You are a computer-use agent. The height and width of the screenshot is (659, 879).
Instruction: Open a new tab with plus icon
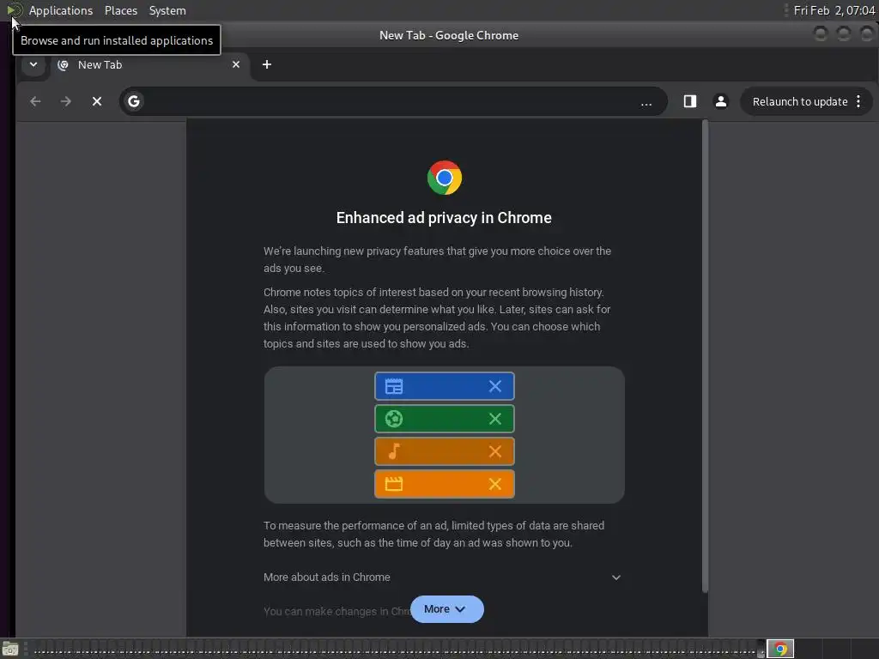267,64
